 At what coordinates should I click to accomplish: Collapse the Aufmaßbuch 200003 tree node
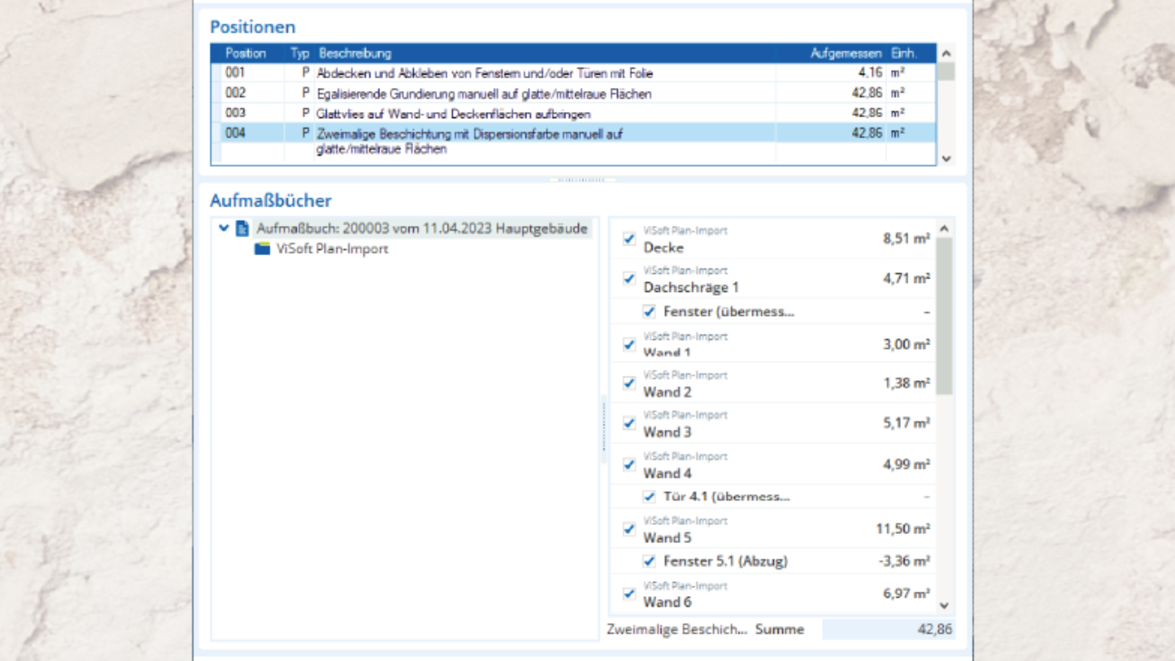click(223, 228)
